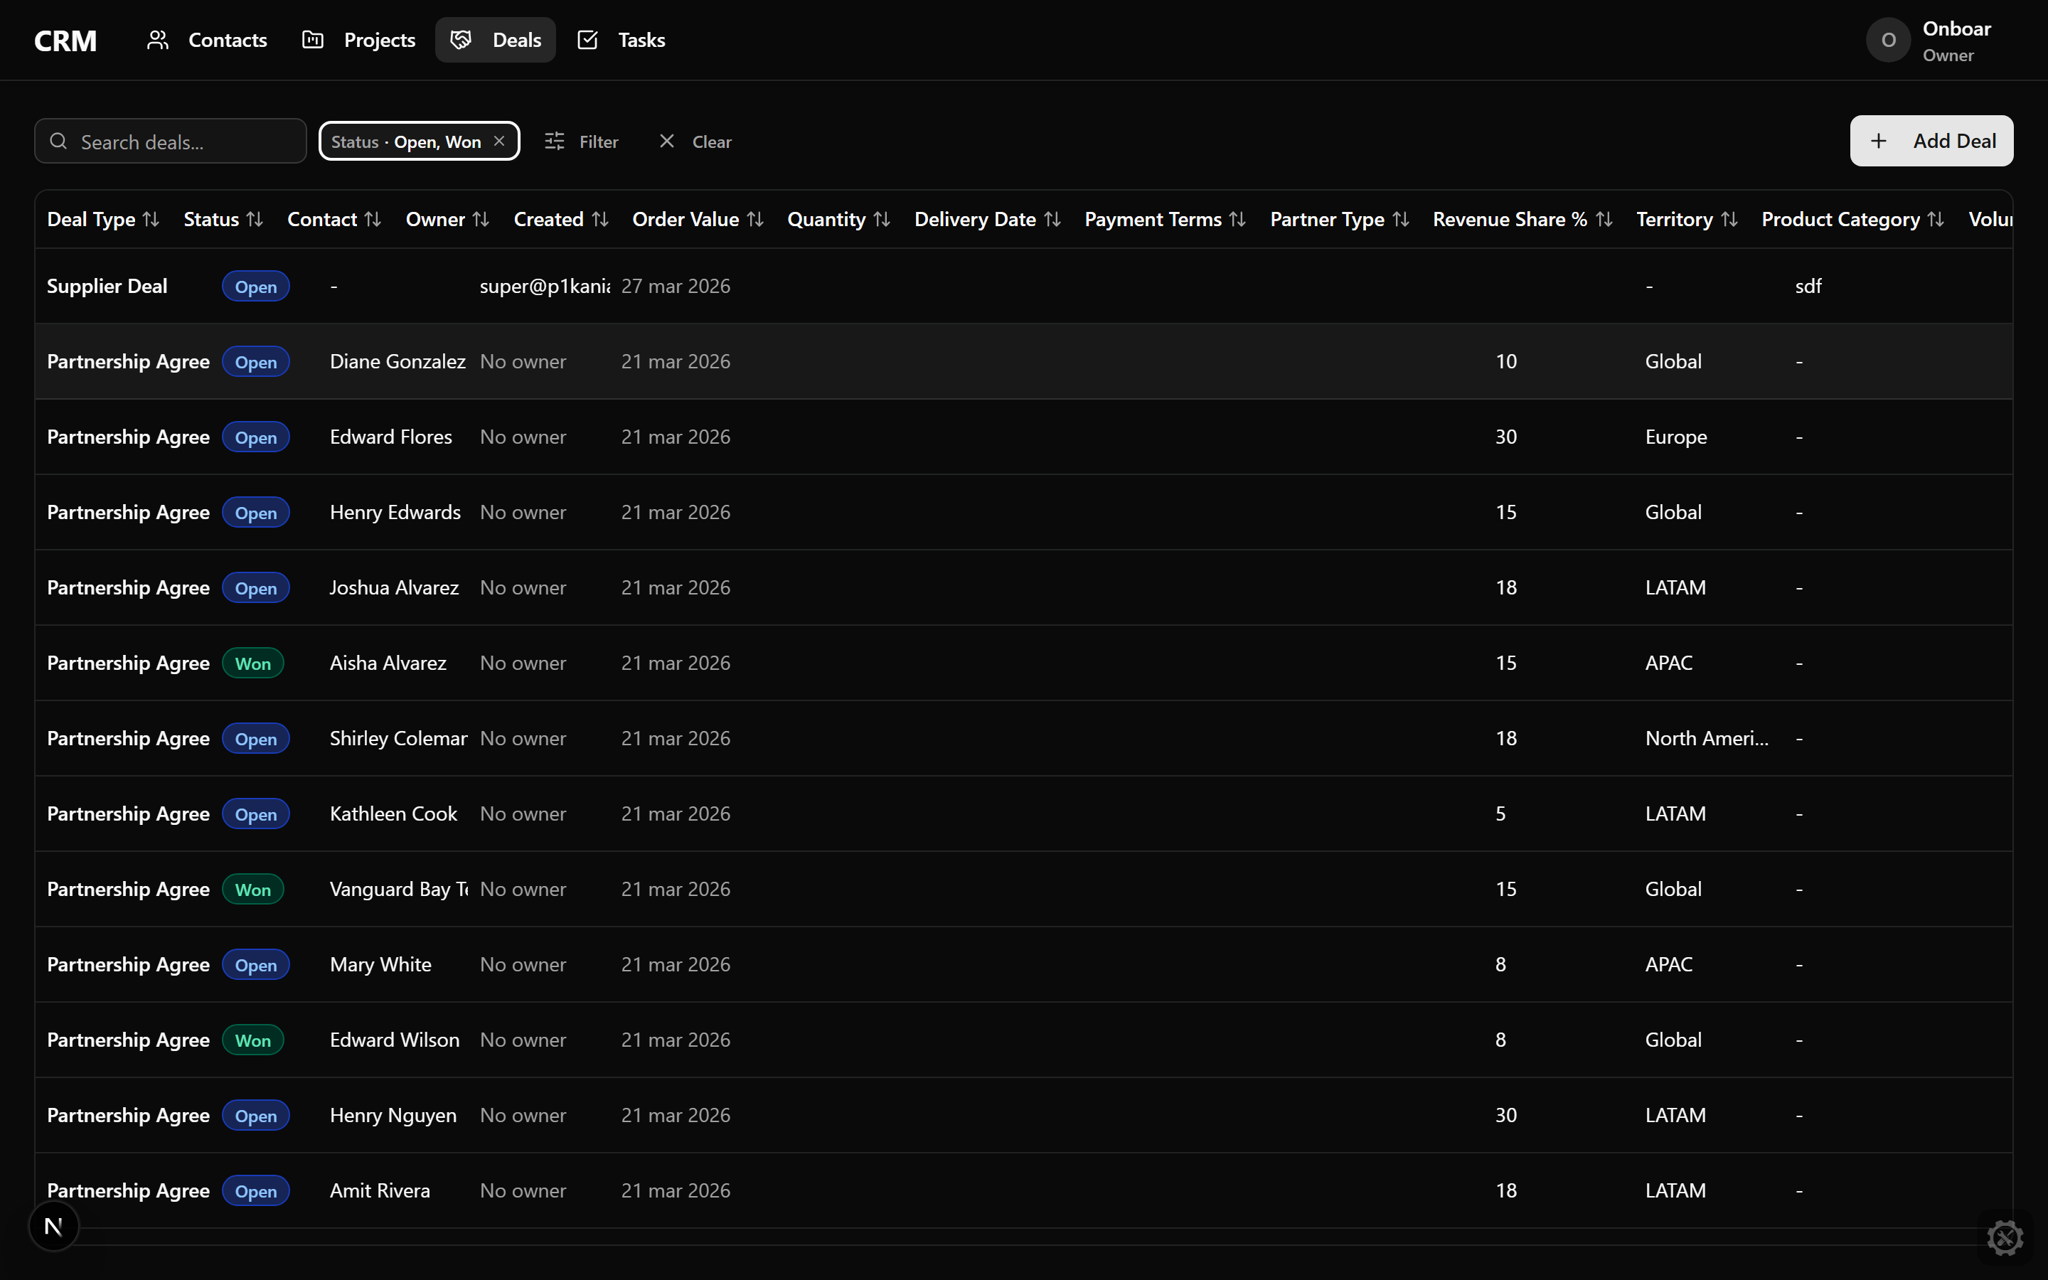Click the Filter sliders icon
The height and width of the screenshot is (1280, 2048).
555,142
